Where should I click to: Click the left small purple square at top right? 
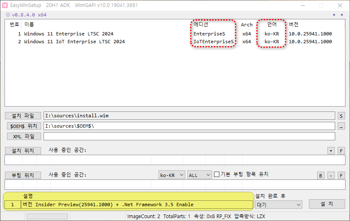click(334, 15)
